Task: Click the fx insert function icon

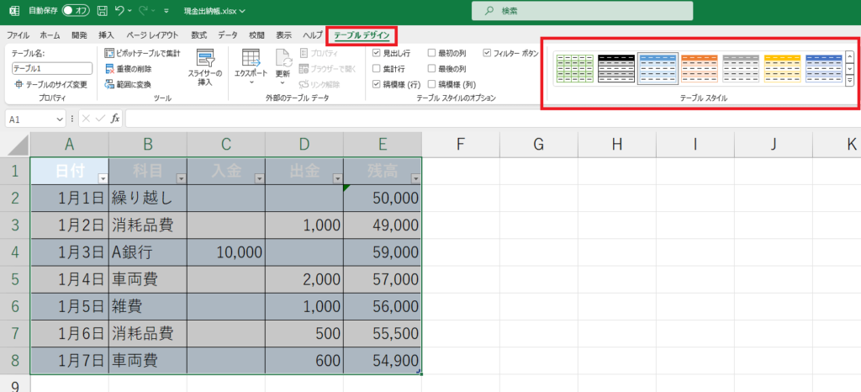Action: click(x=115, y=119)
